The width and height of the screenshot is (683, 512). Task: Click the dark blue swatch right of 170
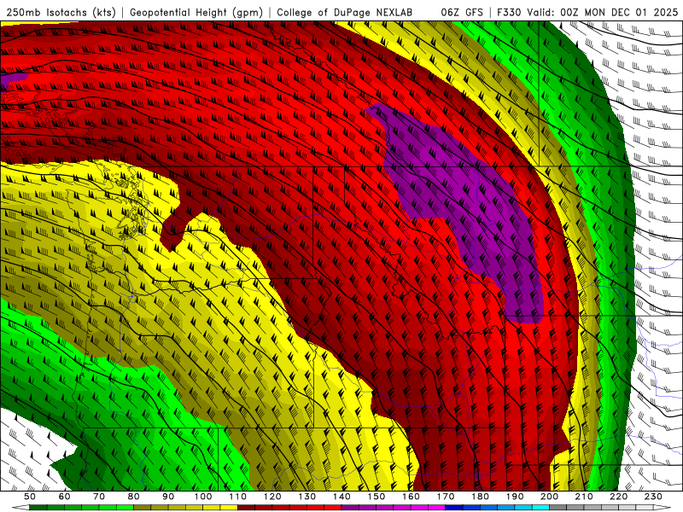(454, 508)
